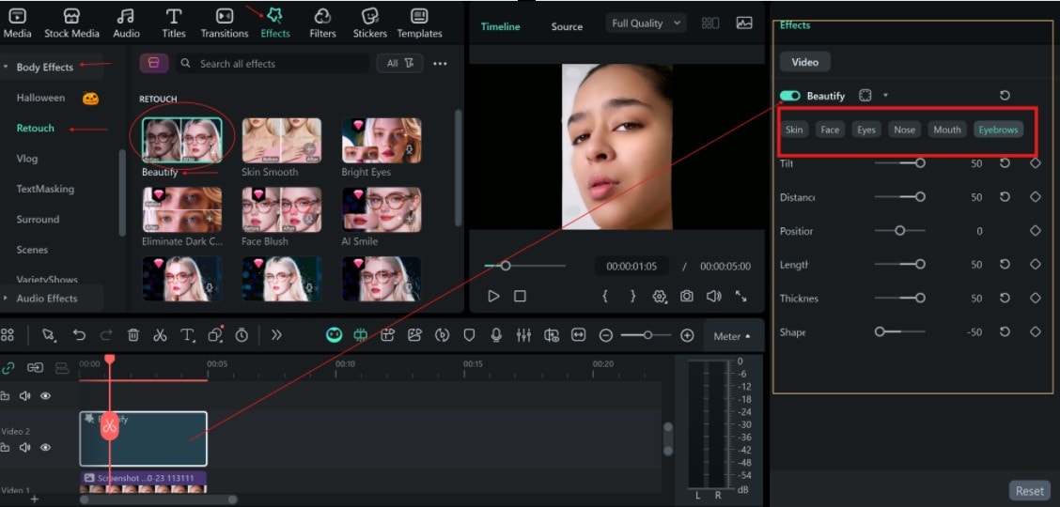Click the Reset button
This screenshot has width=1060, height=507.
pyautogui.click(x=1030, y=491)
